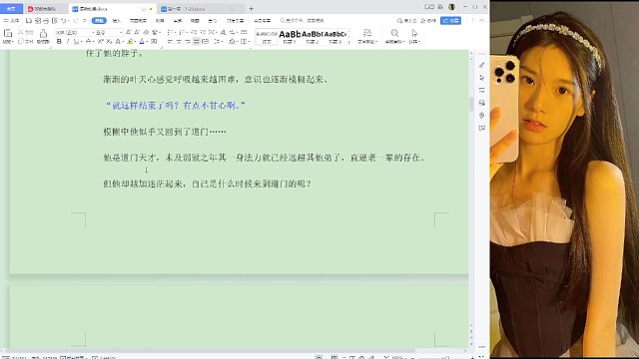
Task: Select the Home ribbon tab
Action: point(99,20)
